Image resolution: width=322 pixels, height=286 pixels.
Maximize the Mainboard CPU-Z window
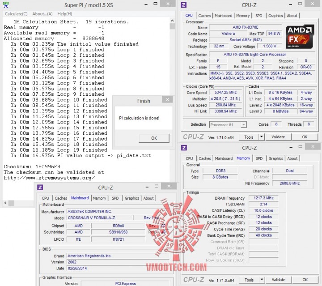(x=157, y=186)
